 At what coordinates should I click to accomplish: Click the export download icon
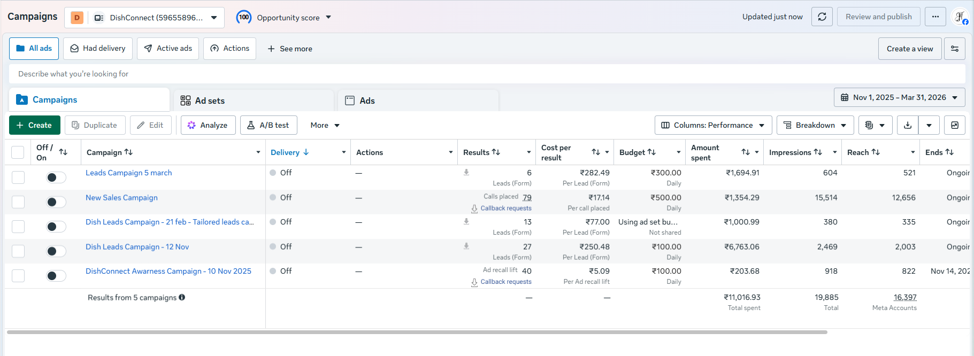908,125
